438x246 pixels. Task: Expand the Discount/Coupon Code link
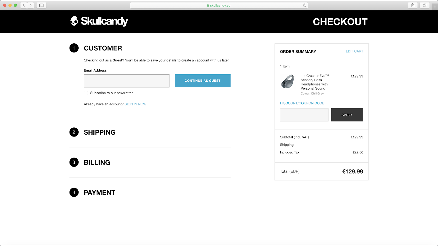pyautogui.click(x=302, y=103)
